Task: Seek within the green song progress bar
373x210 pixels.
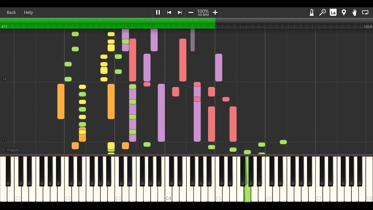Action: click(108, 23)
